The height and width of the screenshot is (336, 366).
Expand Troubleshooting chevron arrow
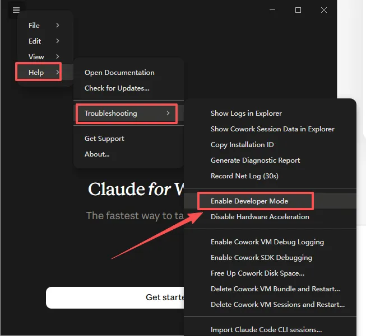tap(168, 113)
